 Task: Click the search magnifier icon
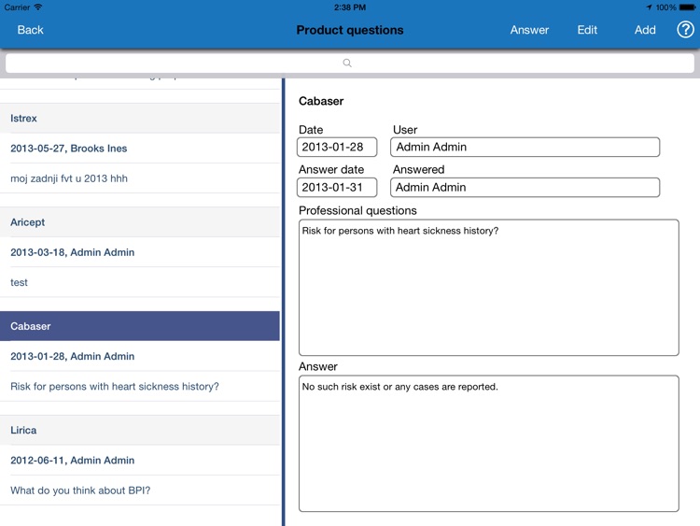(x=347, y=63)
